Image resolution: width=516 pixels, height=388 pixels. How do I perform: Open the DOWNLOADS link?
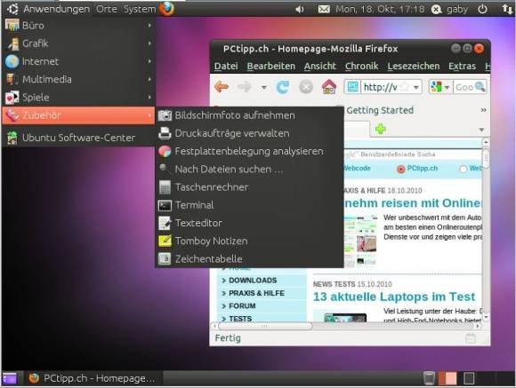(x=253, y=281)
